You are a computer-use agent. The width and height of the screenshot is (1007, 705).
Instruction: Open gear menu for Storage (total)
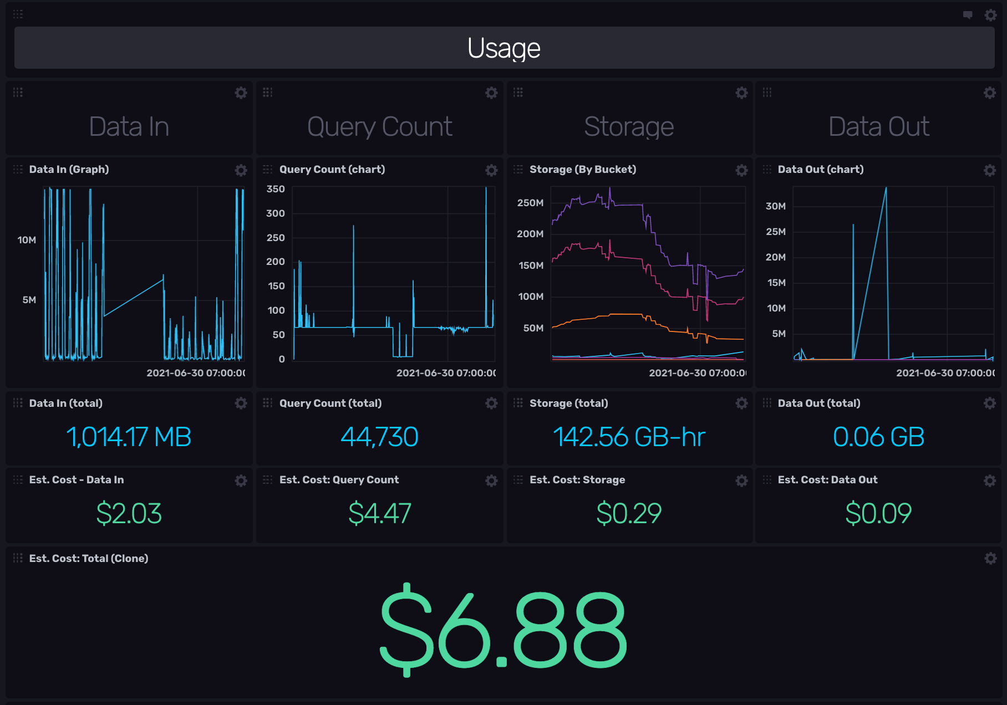coord(741,403)
